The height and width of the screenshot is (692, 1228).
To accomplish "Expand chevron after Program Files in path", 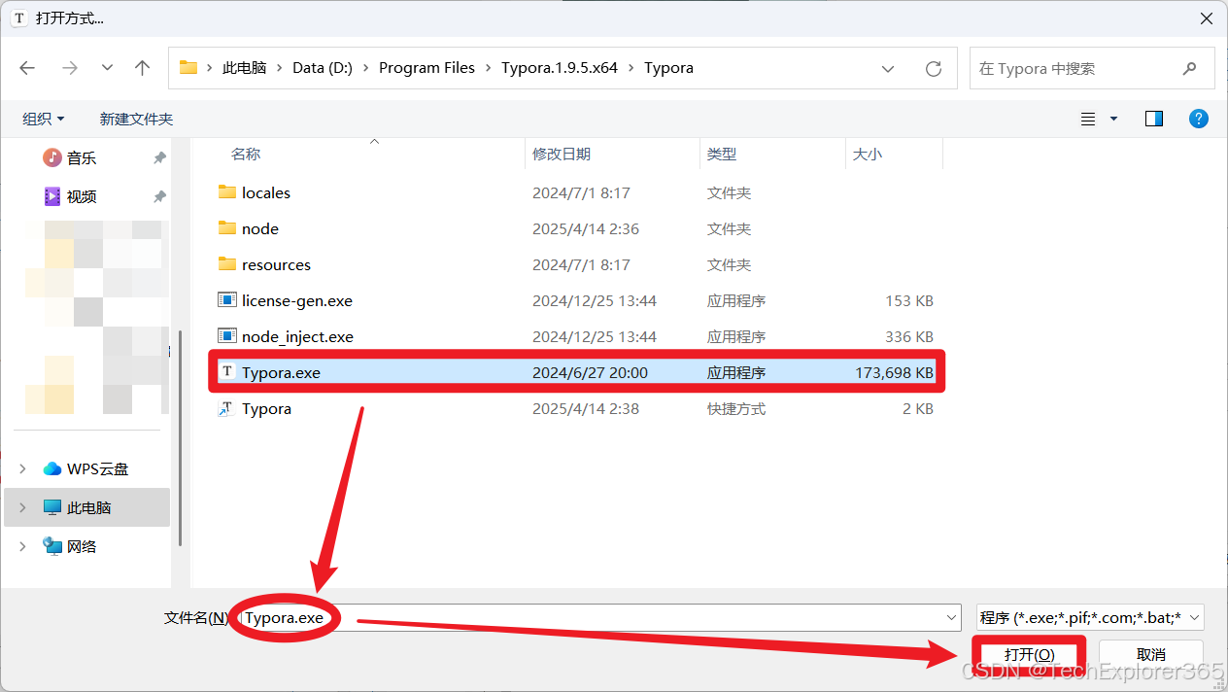I will (x=489, y=68).
